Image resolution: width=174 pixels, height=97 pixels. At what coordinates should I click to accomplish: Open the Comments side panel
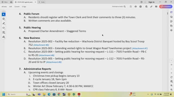coord(171,17)
